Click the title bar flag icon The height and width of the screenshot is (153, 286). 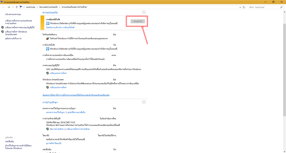click(2, 2)
